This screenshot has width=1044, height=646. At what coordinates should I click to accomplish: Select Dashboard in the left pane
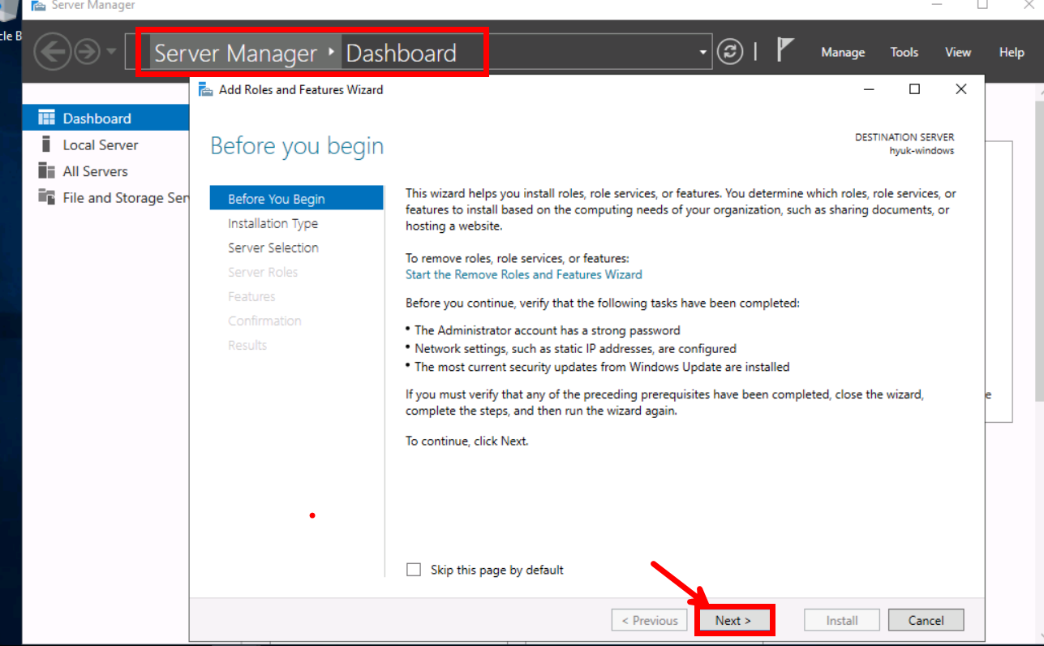tap(105, 118)
